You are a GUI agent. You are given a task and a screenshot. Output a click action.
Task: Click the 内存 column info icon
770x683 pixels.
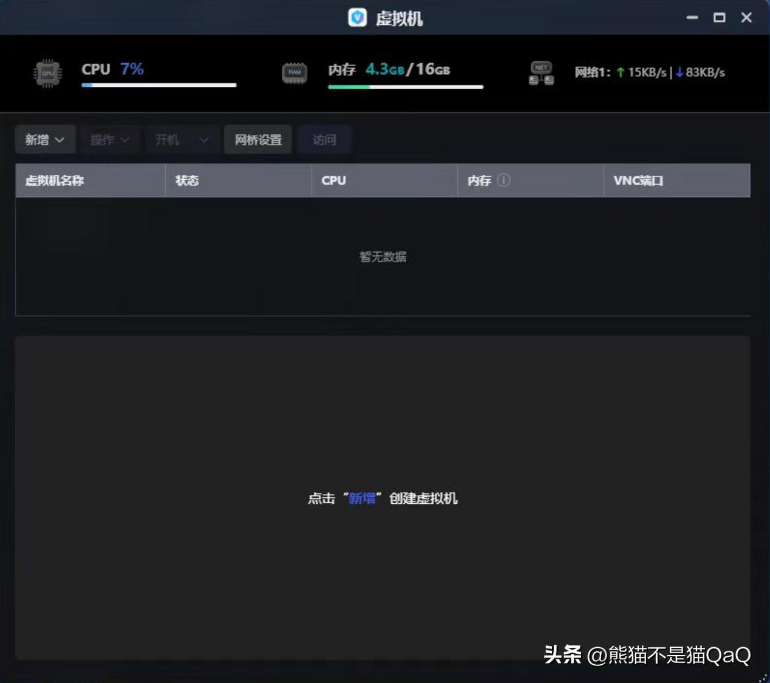pos(504,180)
